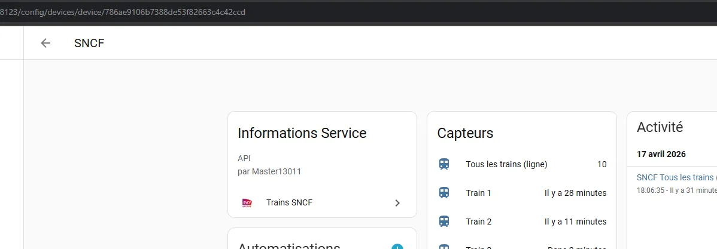The width and height of the screenshot is (717, 249).
Task: Go back using the arrow beside SNCF
Action: click(x=45, y=44)
